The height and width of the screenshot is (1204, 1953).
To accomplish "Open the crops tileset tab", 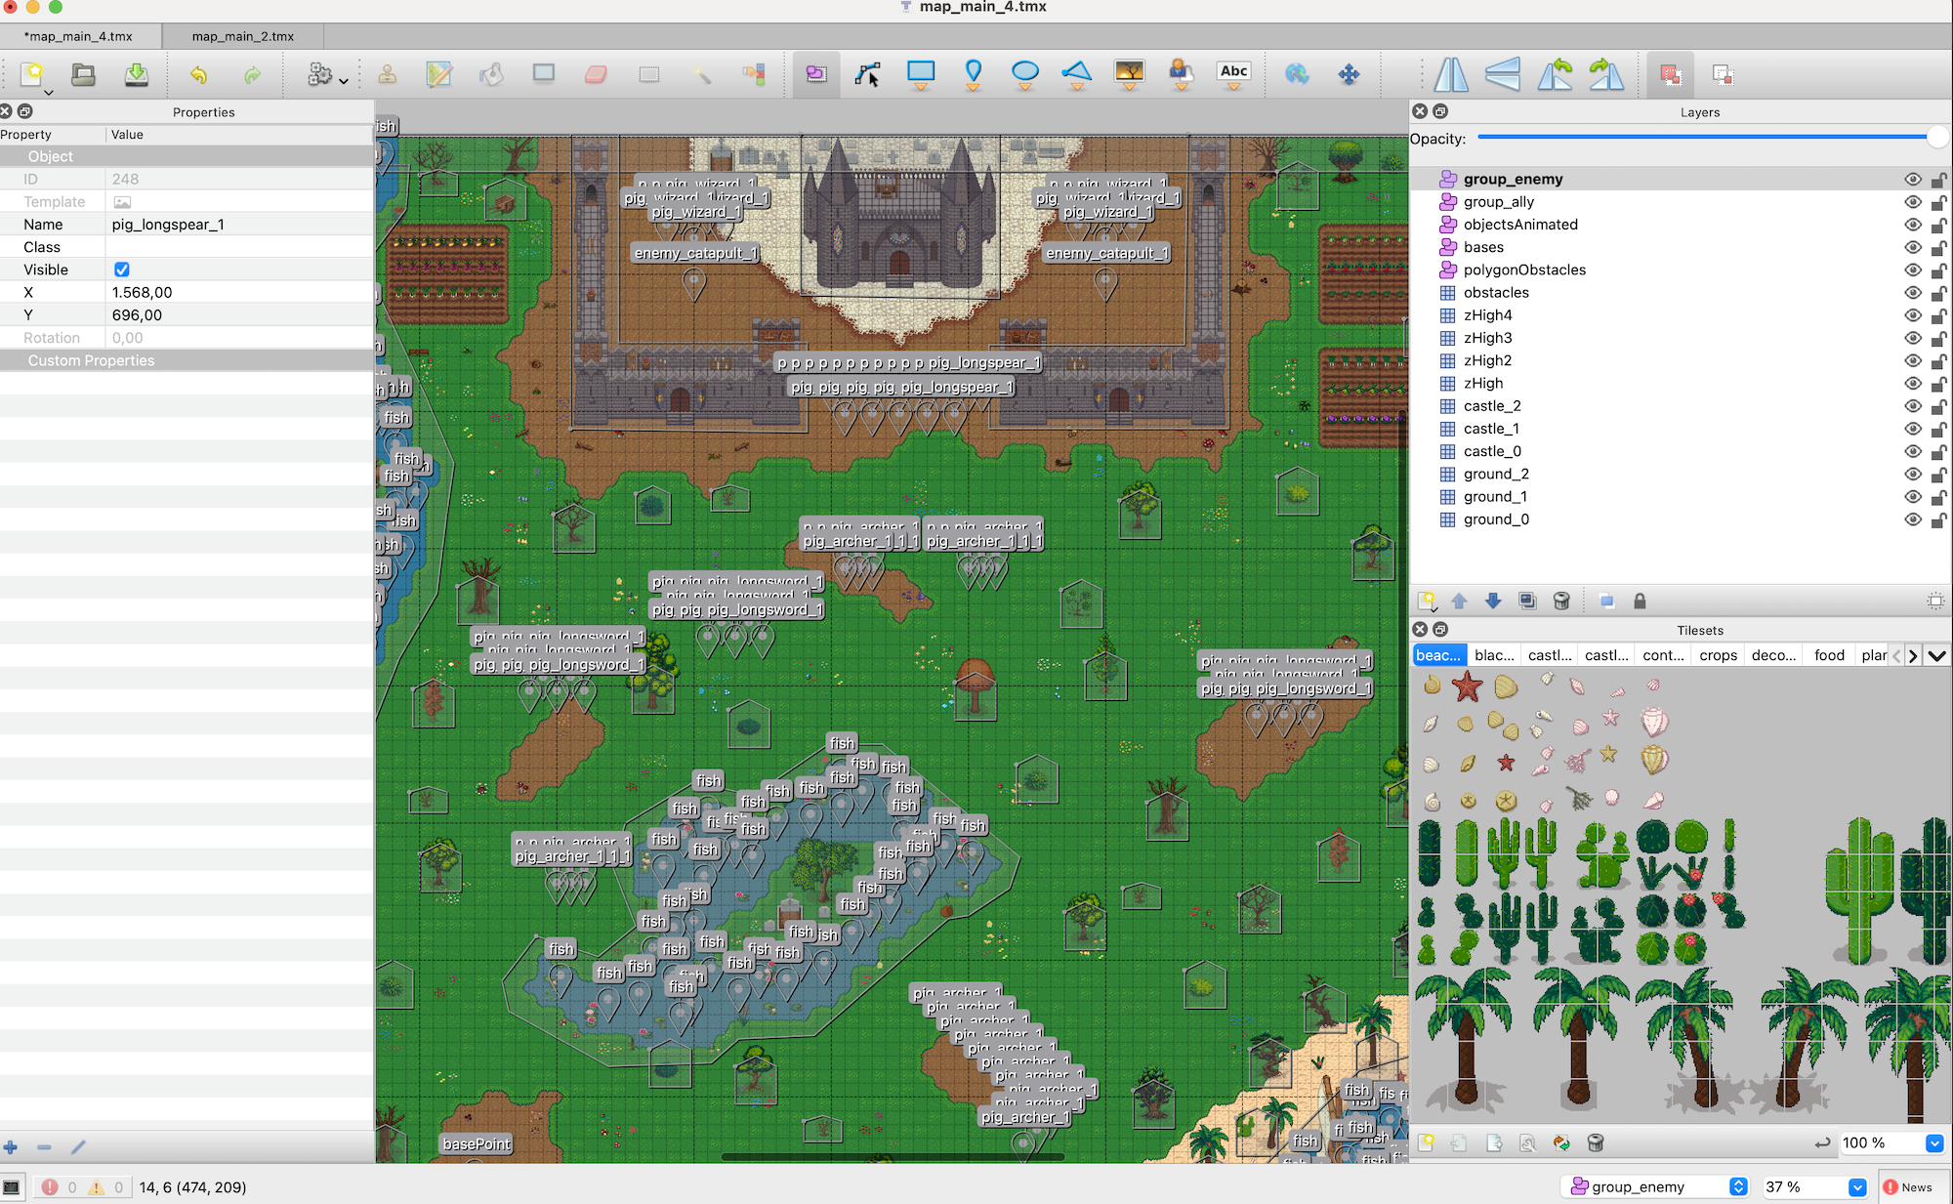I will coord(1718,655).
